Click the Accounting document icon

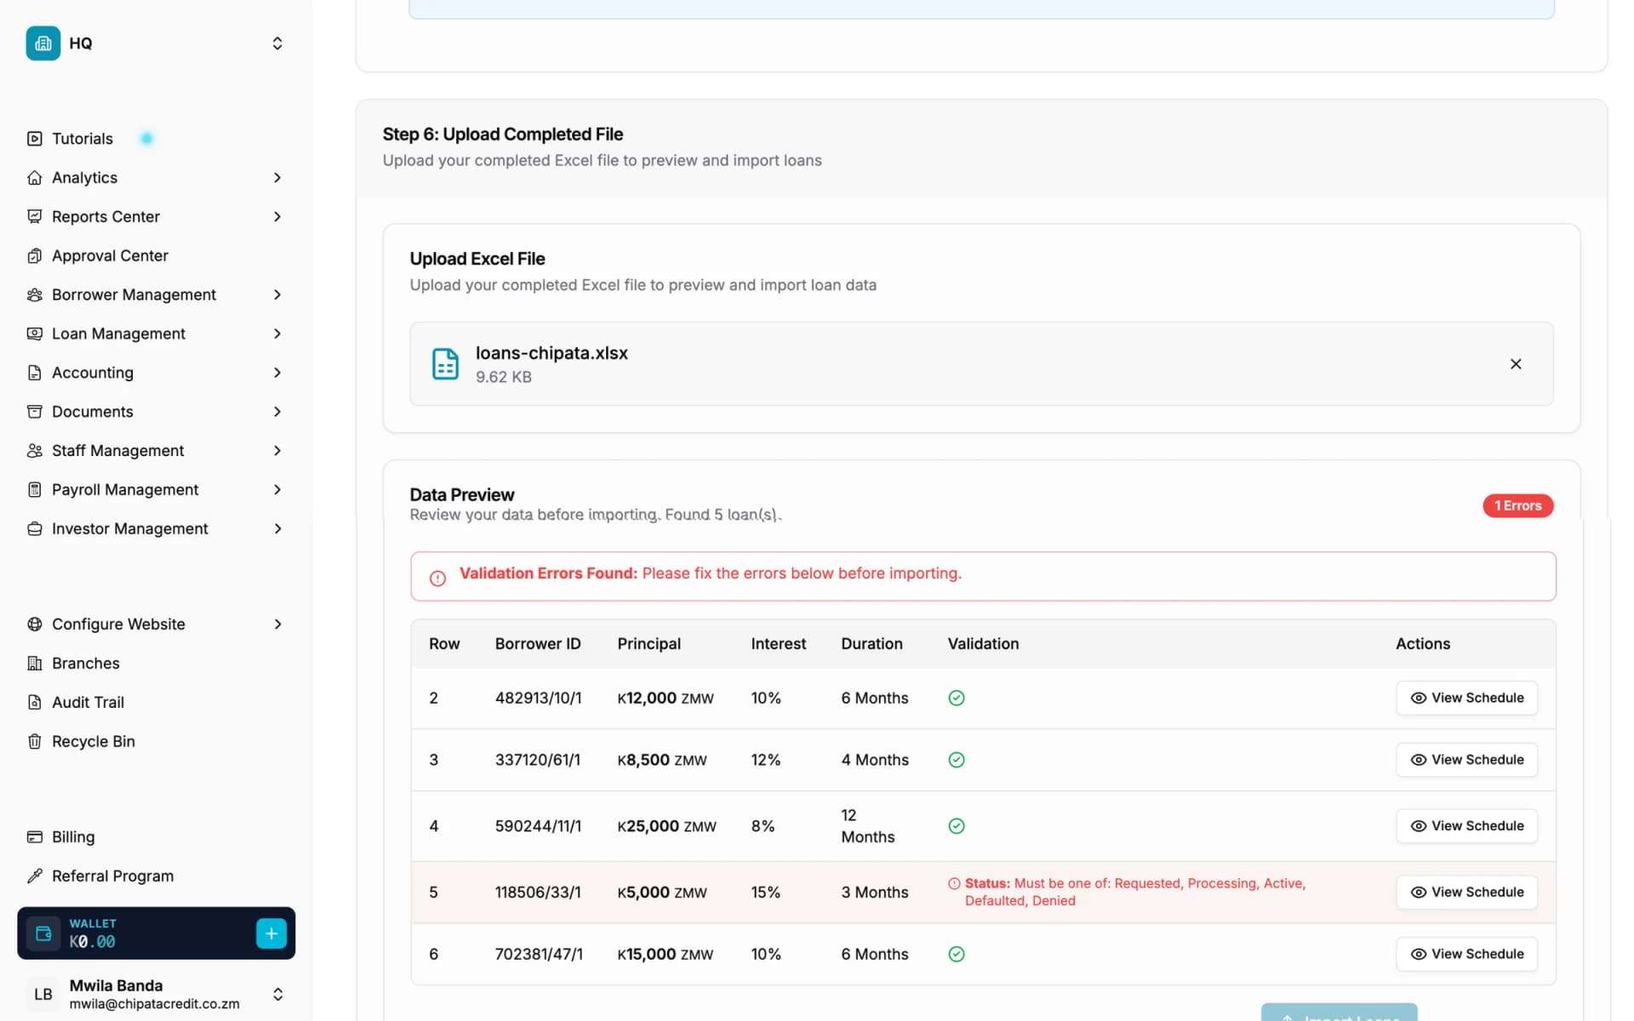pos(34,373)
